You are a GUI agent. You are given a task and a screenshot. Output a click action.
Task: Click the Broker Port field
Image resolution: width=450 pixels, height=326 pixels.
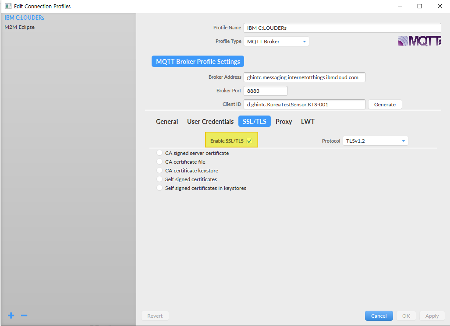[266, 91]
